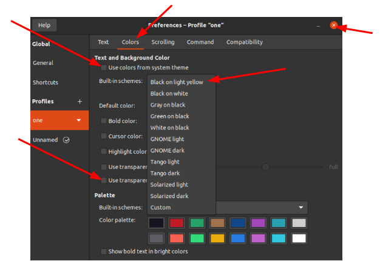This screenshot has height=261, width=380.
Task: Open the Compatibility tab
Action: (x=244, y=42)
